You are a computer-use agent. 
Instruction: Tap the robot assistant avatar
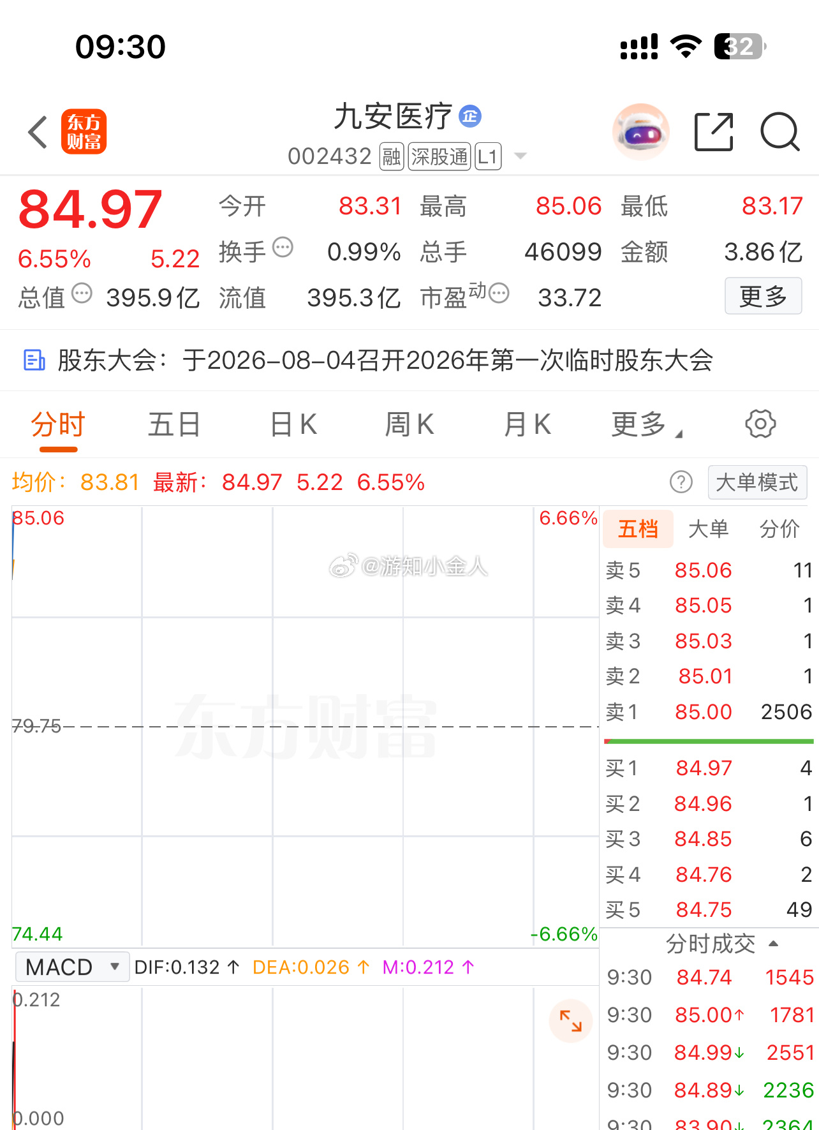(x=640, y=132)
